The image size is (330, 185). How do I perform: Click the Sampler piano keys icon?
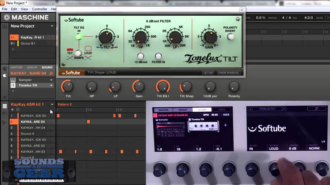click(x=13, y=80)
